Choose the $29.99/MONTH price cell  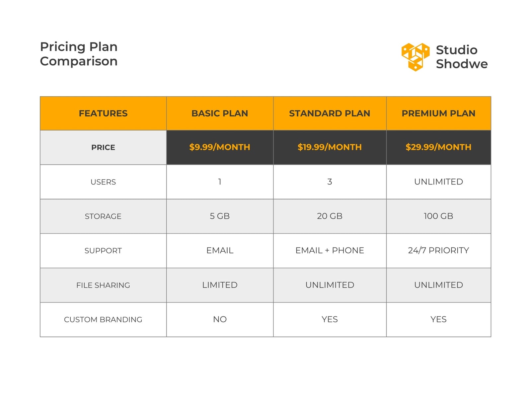tap(438, 147)
